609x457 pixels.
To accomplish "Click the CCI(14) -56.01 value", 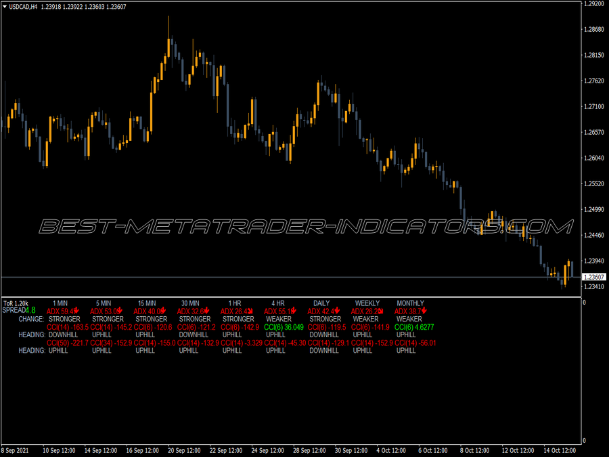I will [x=415, y=343].
